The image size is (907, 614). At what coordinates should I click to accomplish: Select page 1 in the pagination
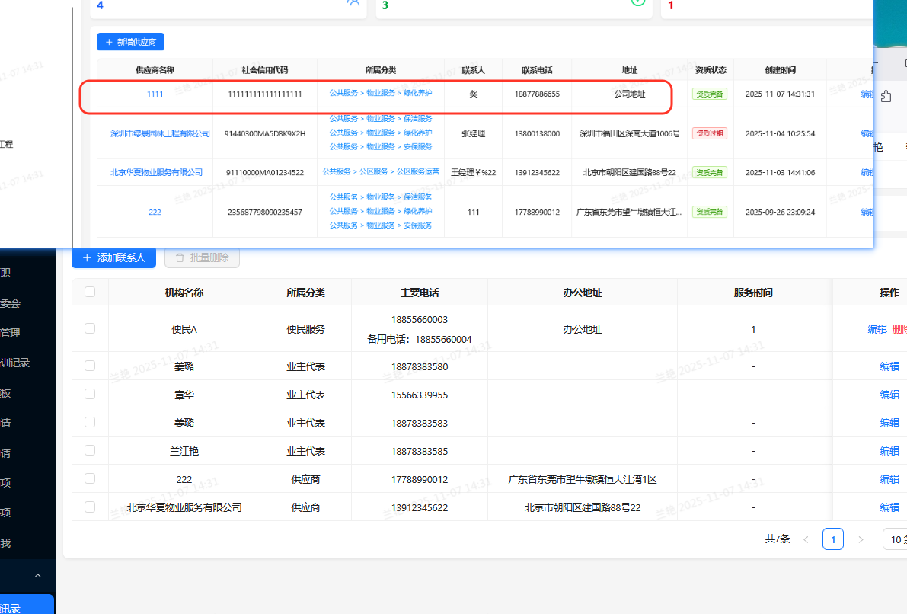(x=833, y=539)
